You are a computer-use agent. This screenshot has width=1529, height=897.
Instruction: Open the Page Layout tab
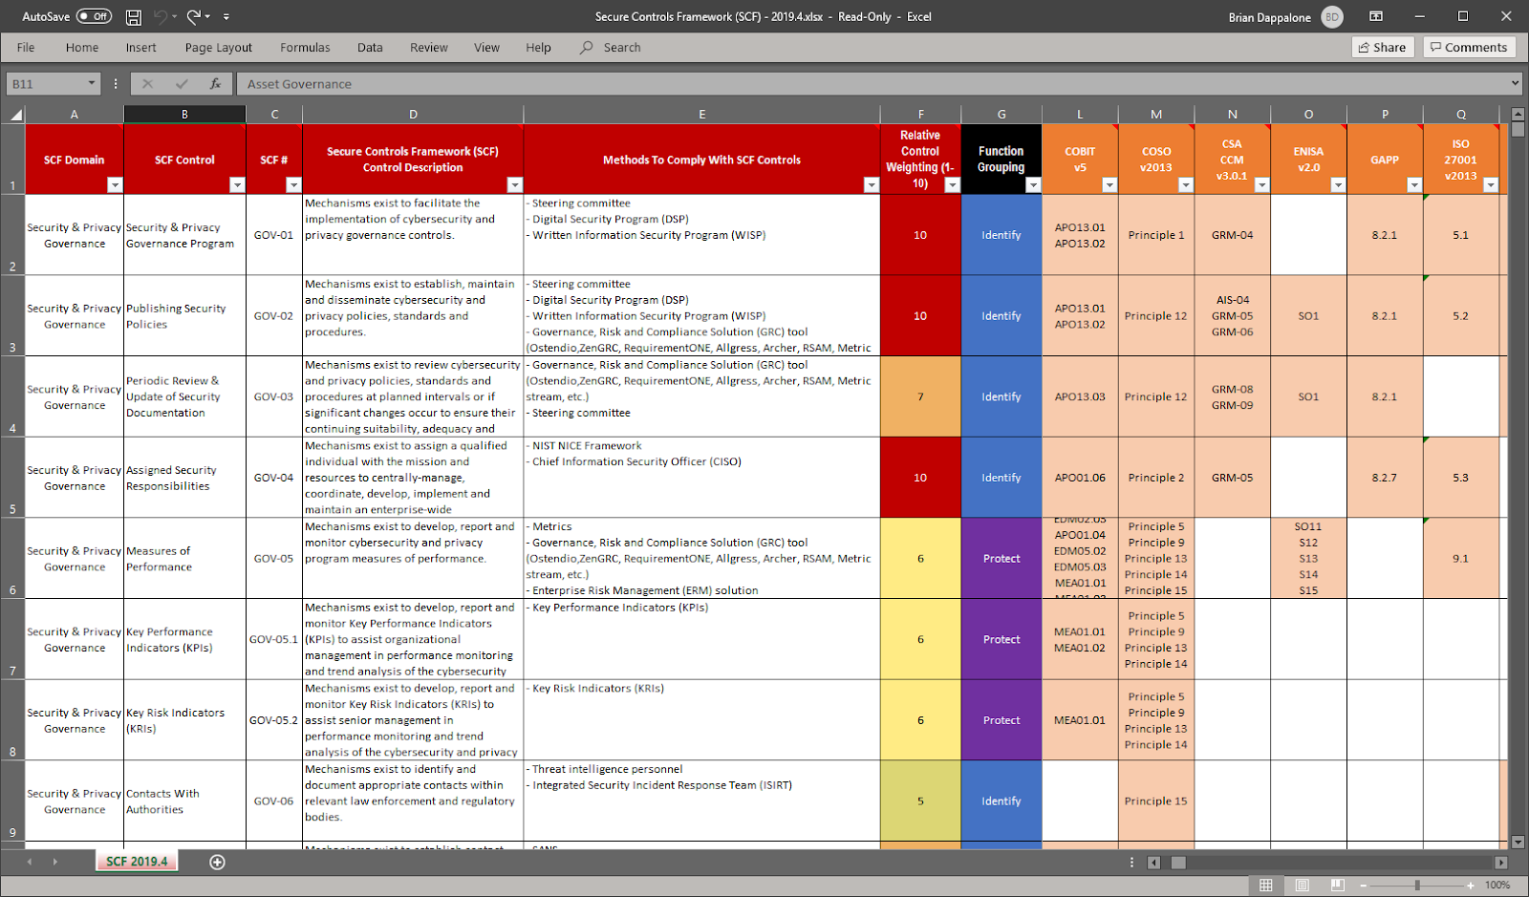(x=219, y=47)
